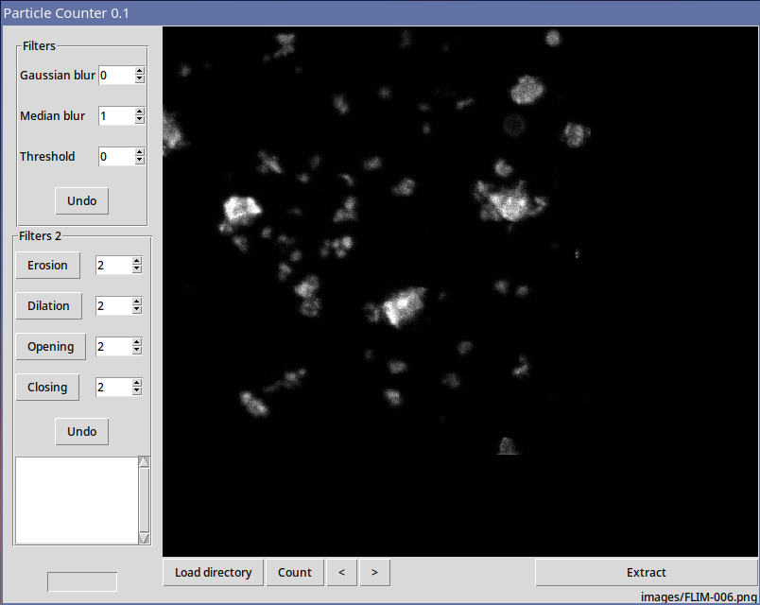
Task: Increase the Gaussian blur value
Action: [140, 71]
